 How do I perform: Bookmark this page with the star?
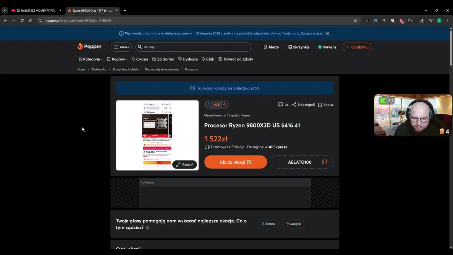pyautogui.click(x=355, y=21)
